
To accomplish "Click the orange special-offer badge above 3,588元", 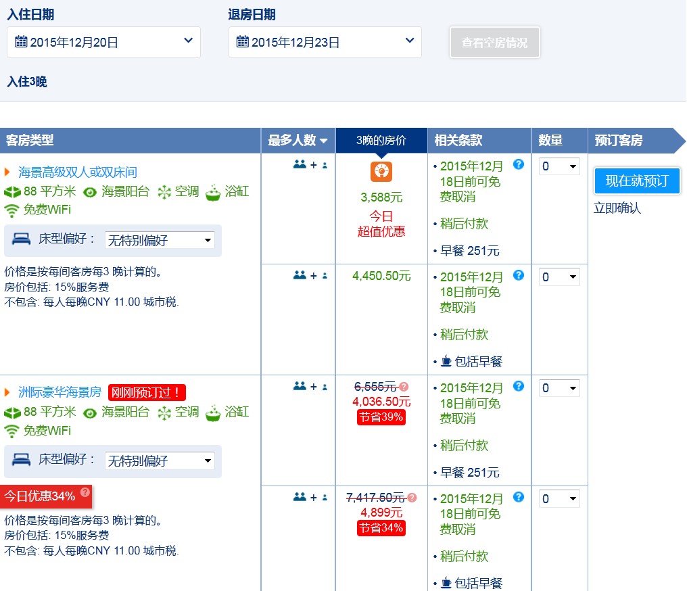I will pyautogui.click(x=381, y=172).
